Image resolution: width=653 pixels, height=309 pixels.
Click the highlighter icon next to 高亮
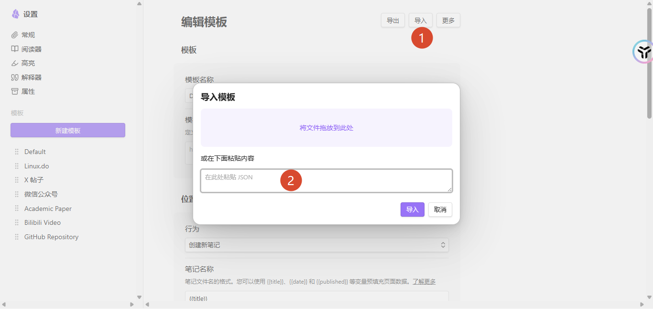pos(15,63)
